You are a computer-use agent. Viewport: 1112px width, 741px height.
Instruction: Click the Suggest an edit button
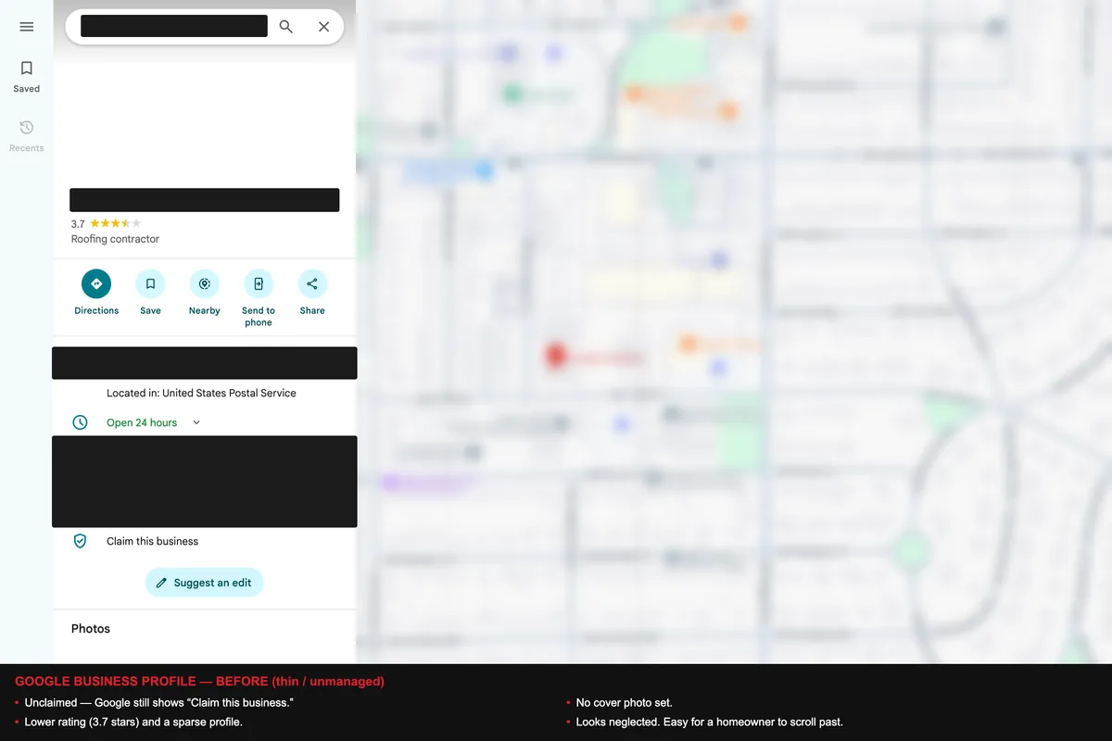coord(205,583)
